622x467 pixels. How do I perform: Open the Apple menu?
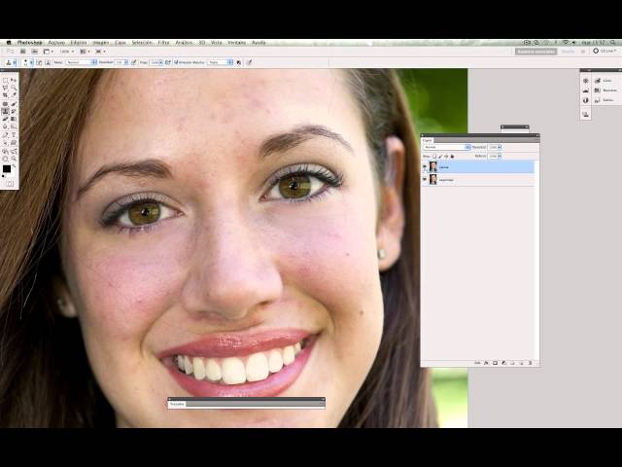click(9, 43)
